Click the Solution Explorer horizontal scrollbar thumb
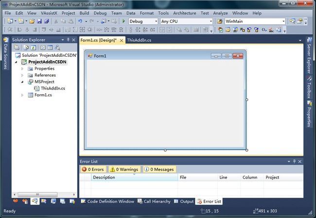Screen dimensions: 316x218 click(37, 194)
